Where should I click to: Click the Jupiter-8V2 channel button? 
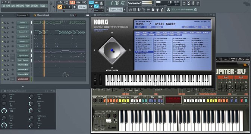(x=23, y=55)
